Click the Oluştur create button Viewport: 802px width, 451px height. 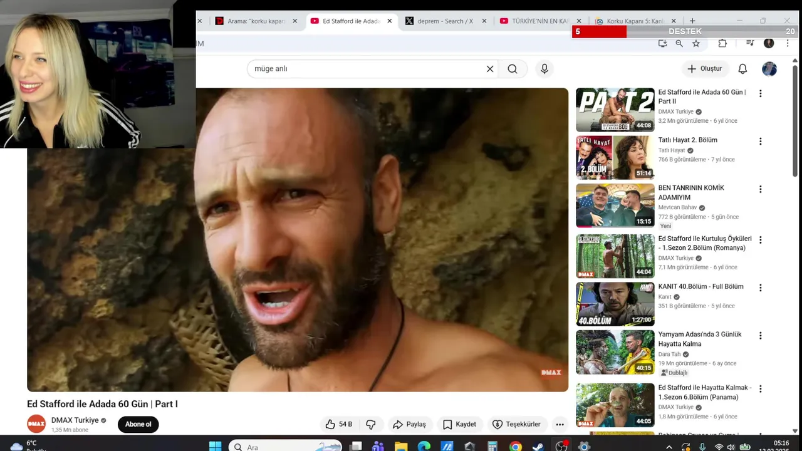pyautogui.click(x=704, y=69)
